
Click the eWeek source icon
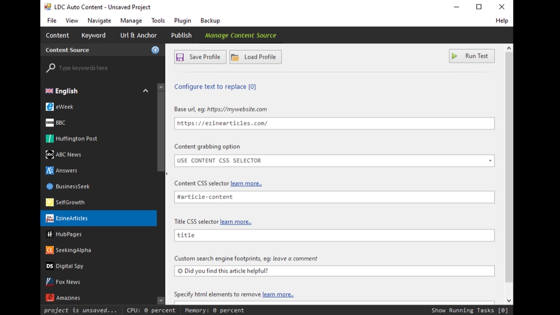click(50, 107)
